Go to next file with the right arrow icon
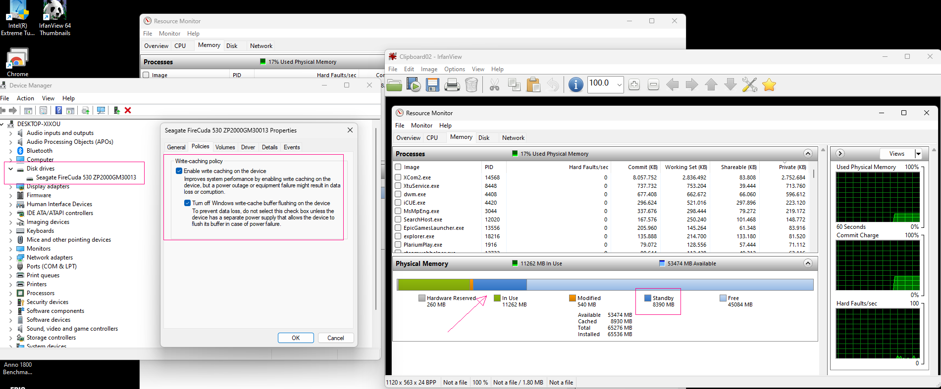Screen dimensions: 941x389 pyautogui.click(x=692, y=85)
